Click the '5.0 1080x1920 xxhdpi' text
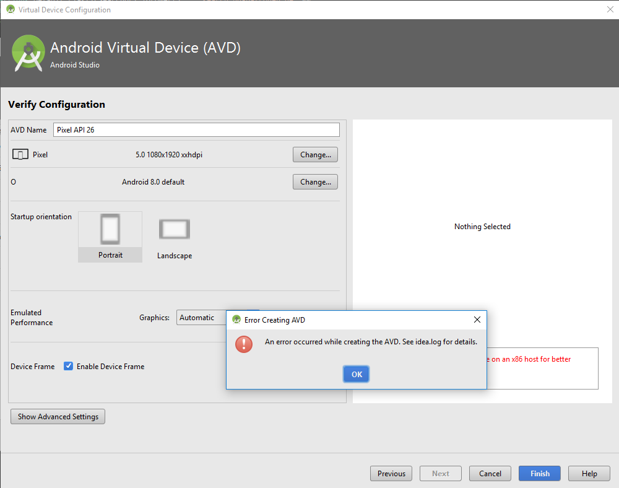Screen dimensions: 619x488 pos(169,155)
